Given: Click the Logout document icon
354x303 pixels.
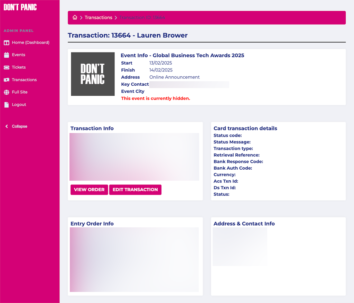Looking at the screenshot, I should click(x=6, y=105).
